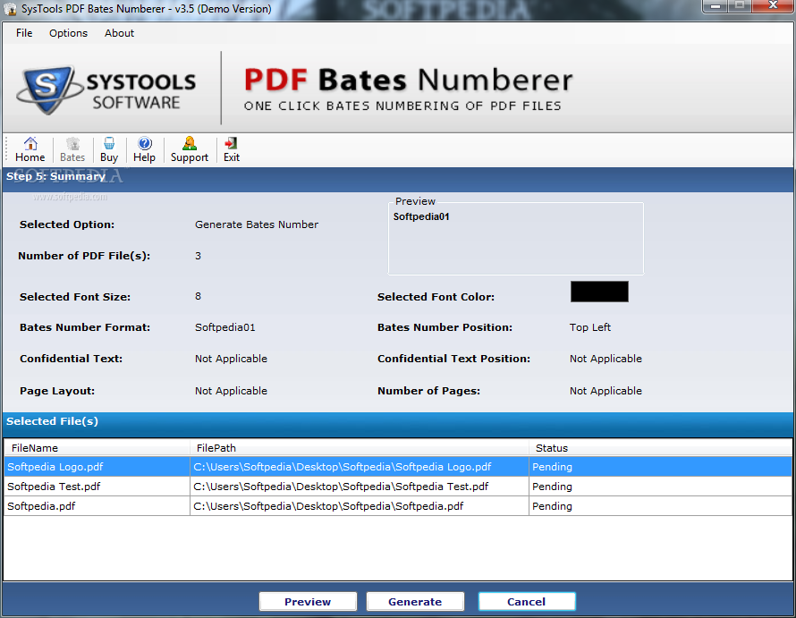Click the Top Left position value

(590, 327)
